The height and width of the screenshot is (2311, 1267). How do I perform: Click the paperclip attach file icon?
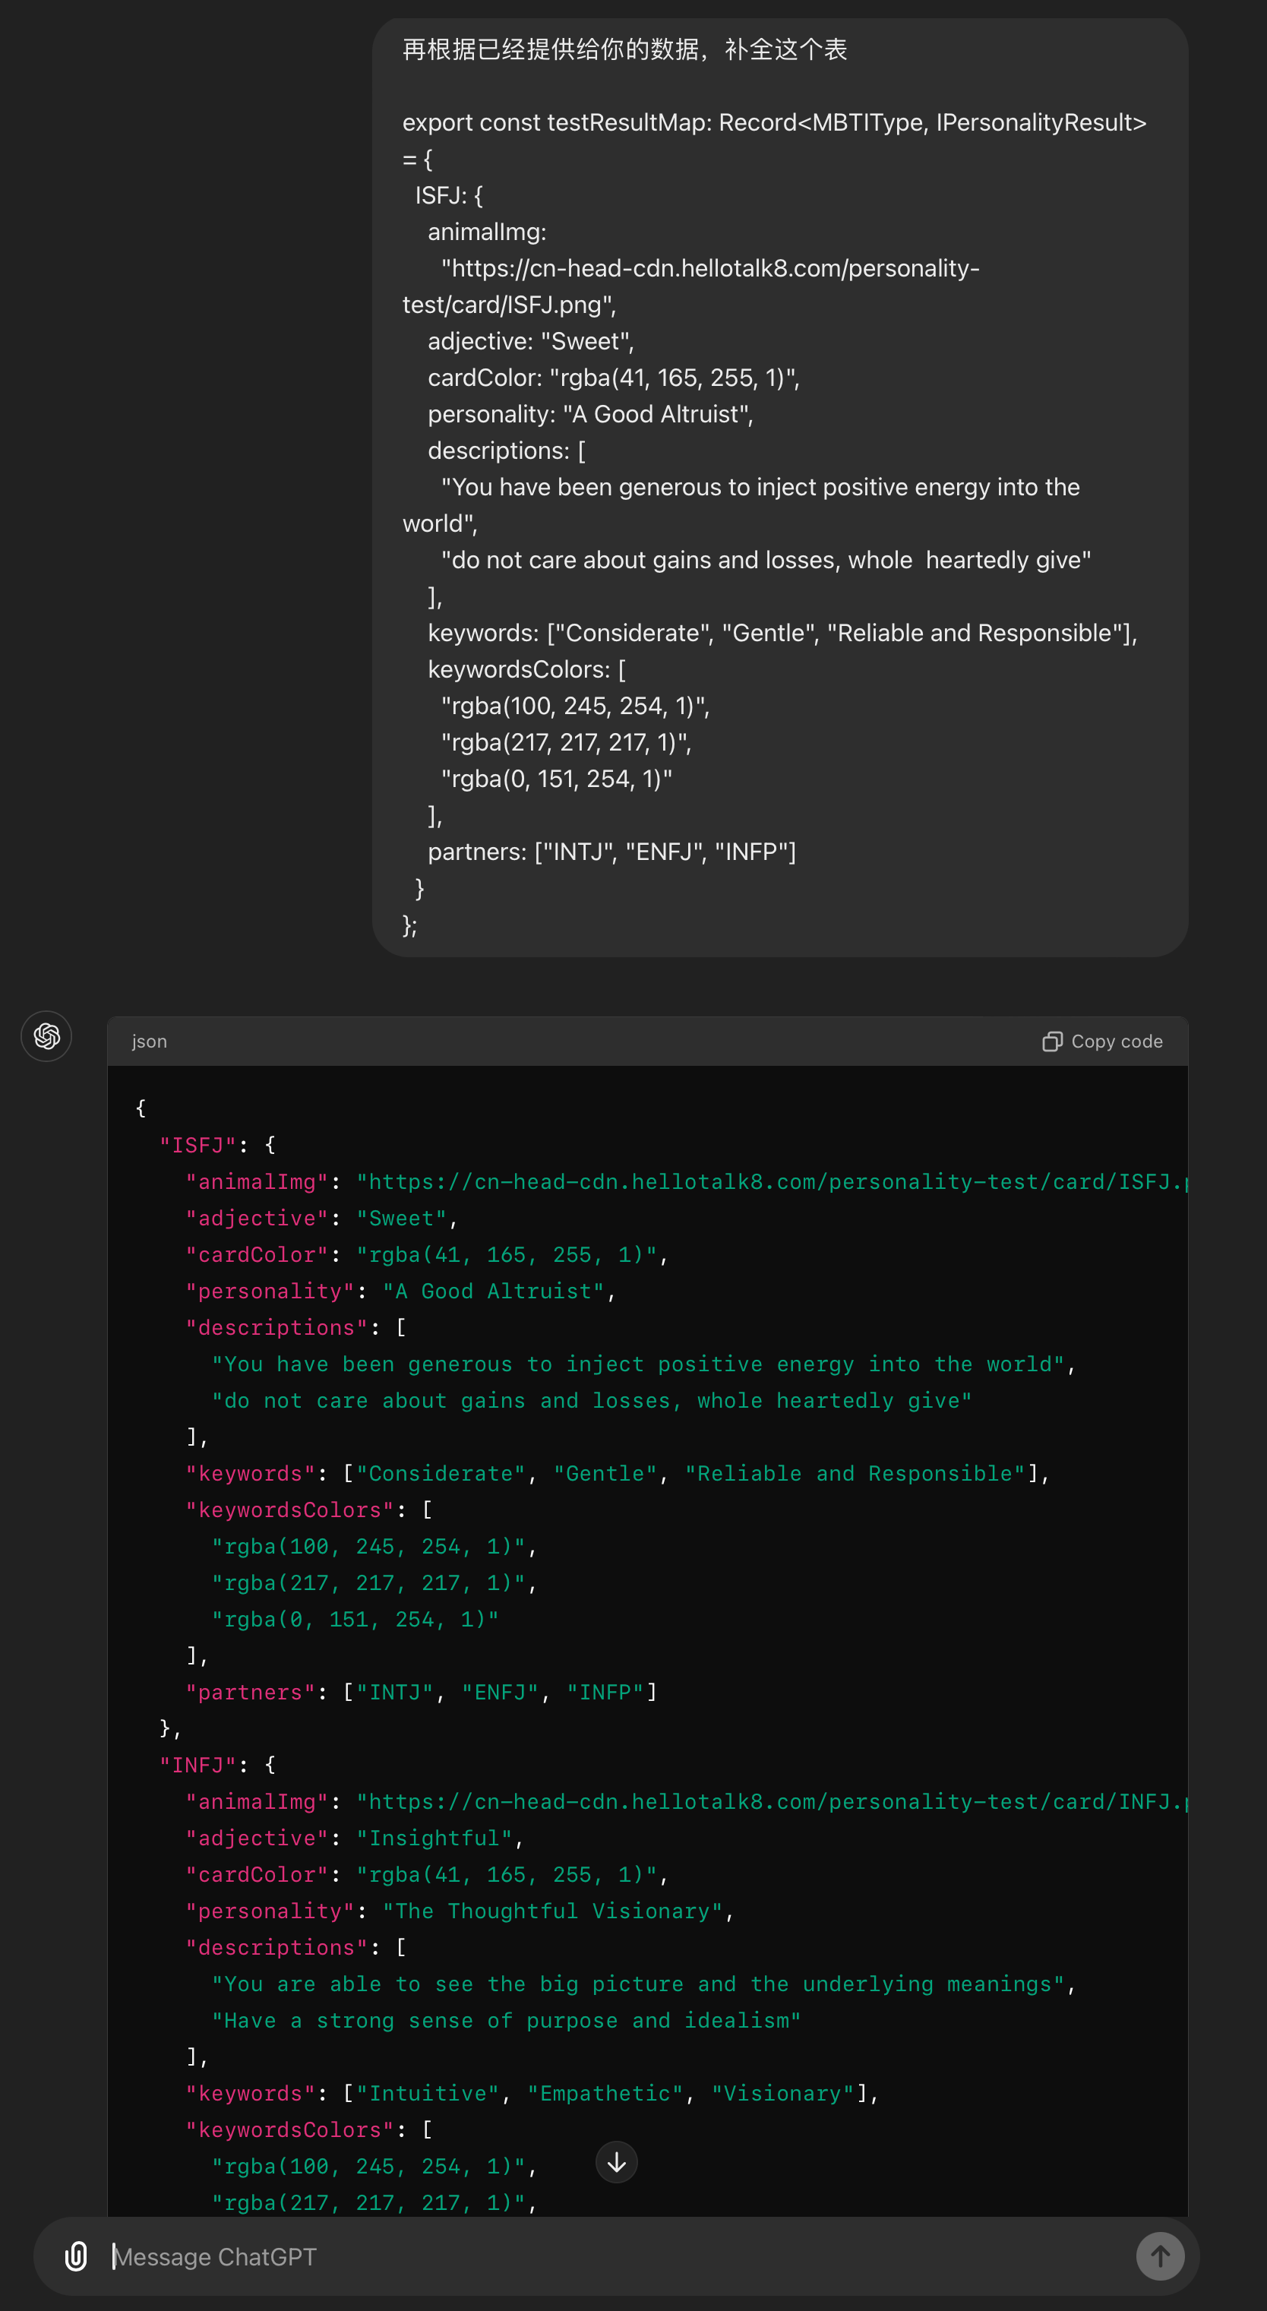pos(76,2256)
